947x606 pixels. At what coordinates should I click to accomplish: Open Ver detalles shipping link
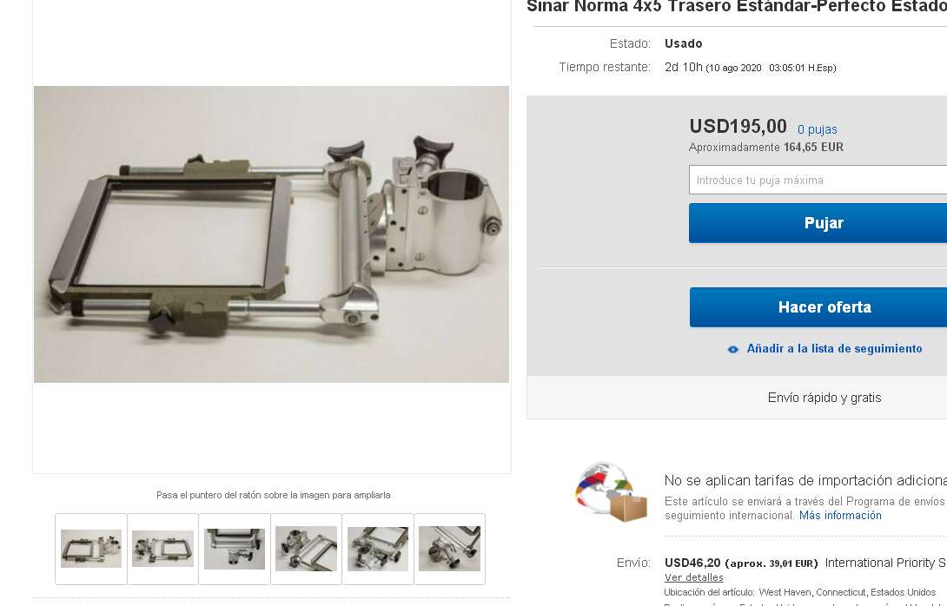pos(694,577)
